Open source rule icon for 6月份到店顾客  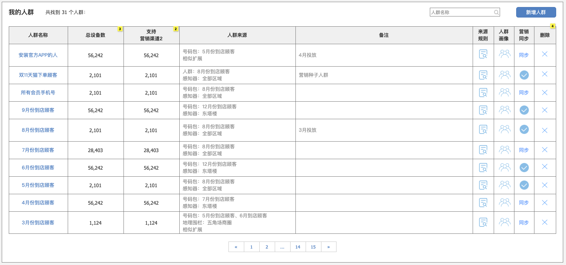coord(483,168)
